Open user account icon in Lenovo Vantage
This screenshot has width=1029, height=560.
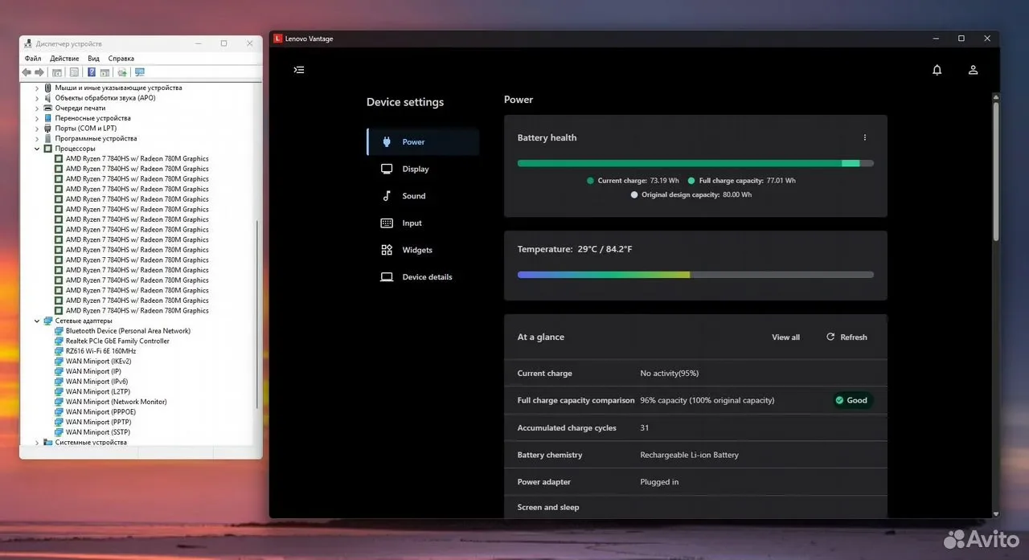[974, 70]
